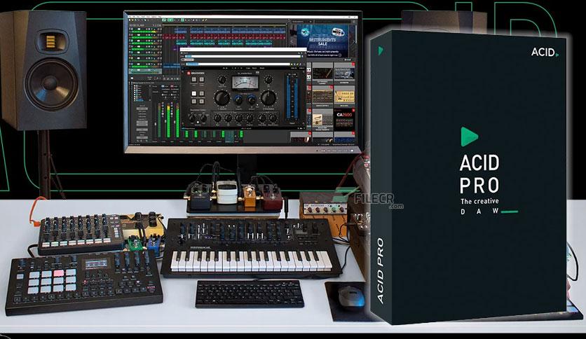This screenshot has height=339, width=586.
Task: Toggle the first square button beside Brainworx logo
Action: [x=195, y=78]
